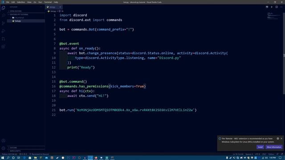Open the View menu
Screen dimensions: 285x160
(29, 2)
